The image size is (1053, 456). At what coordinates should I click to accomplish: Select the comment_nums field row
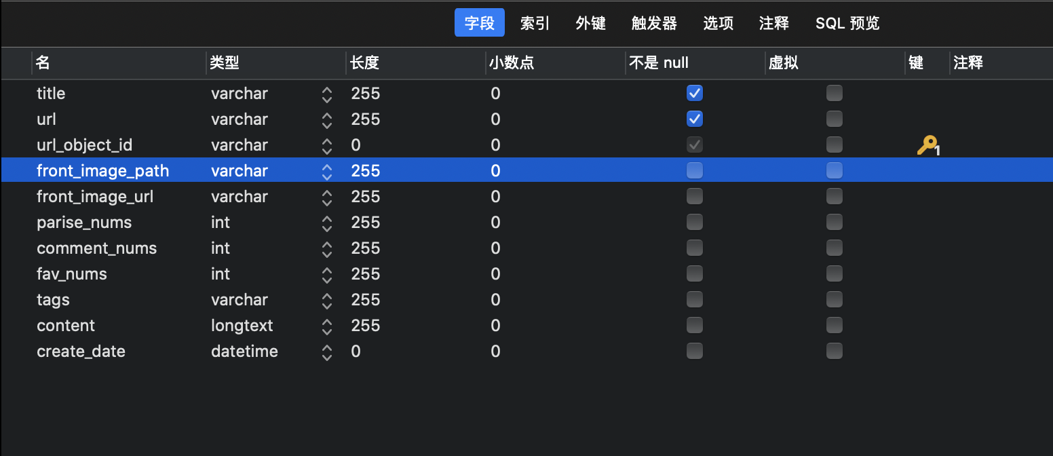click(526, 248)
